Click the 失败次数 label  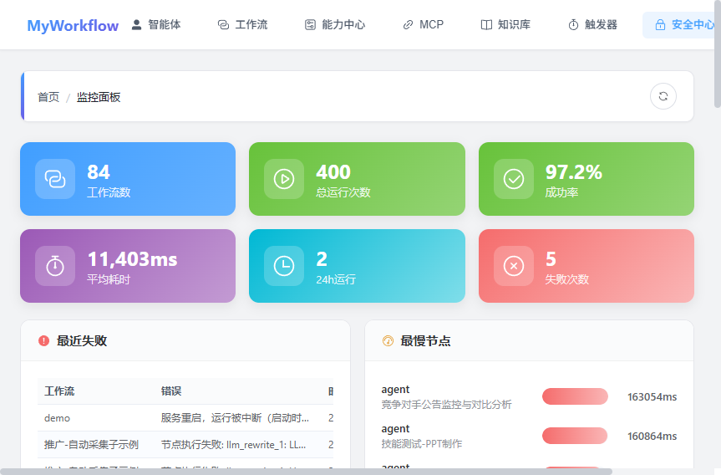pyautogui.click(x=567, y=279)
